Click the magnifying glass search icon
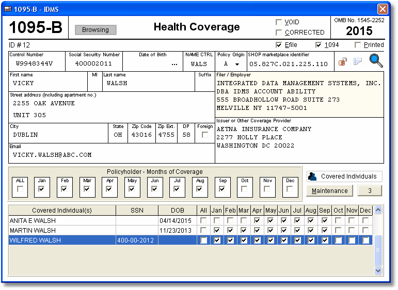 pos(376,60)
